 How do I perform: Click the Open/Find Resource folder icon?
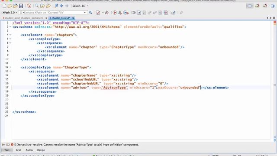pos(48,6)
